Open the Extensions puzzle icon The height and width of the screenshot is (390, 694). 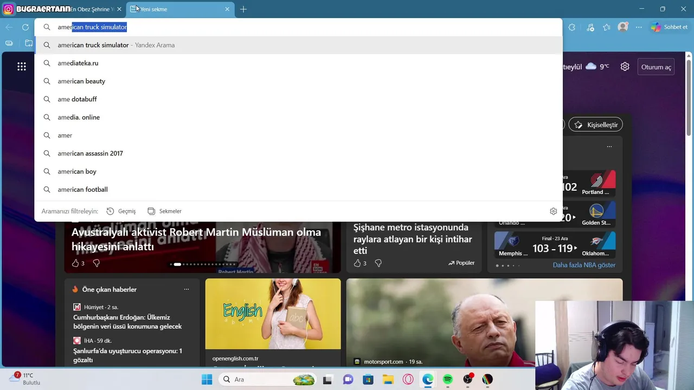point(572,27)
